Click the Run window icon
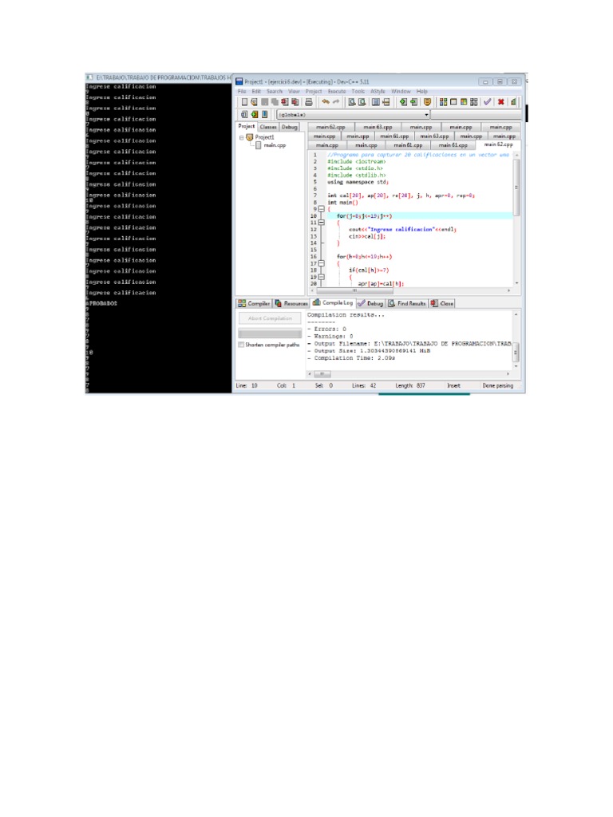 pos(453,102)
